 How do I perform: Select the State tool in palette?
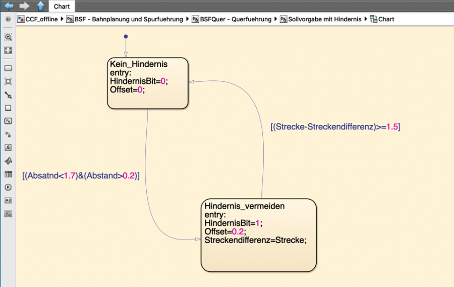click(x=8, y=68)
